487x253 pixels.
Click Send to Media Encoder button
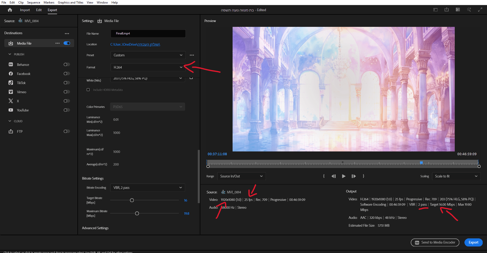point(435,242)
